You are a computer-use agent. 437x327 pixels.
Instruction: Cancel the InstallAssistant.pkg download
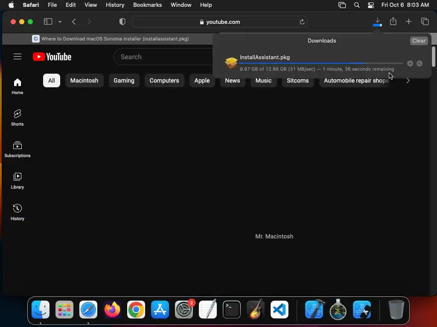[410, 63]
